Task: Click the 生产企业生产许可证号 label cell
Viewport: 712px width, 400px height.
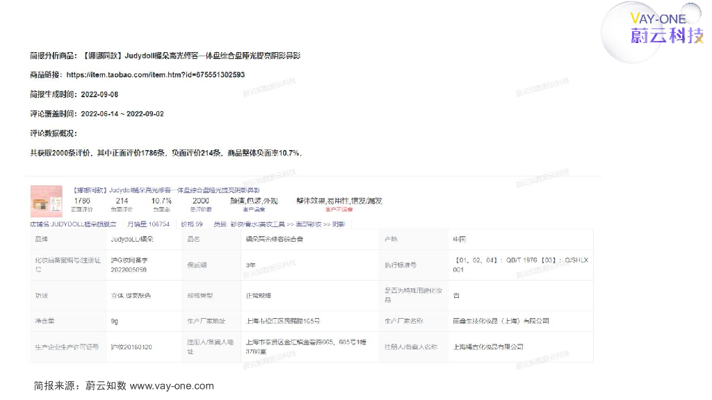Action: pos(68,347)
